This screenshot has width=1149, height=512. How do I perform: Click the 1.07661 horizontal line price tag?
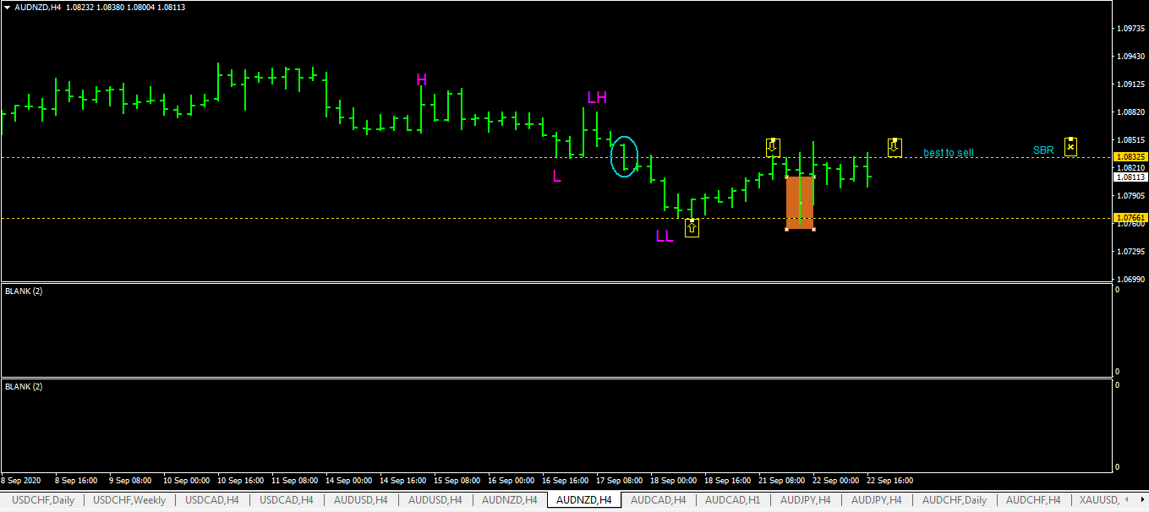pos(1130,218)
